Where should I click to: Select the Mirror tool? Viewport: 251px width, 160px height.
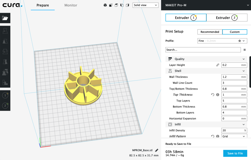(x=5, y=62)
